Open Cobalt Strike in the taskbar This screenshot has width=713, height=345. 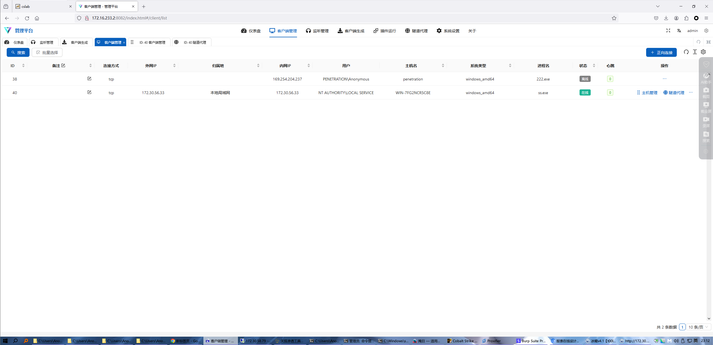(x=463, y=341)
